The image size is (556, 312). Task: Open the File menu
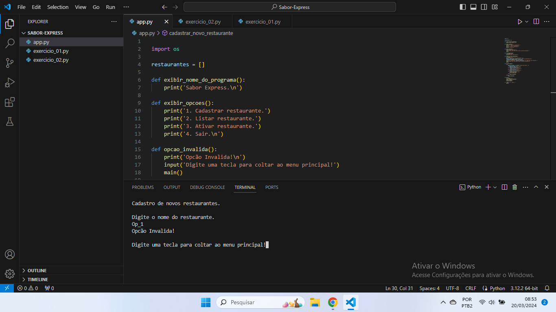click(22, 7)
